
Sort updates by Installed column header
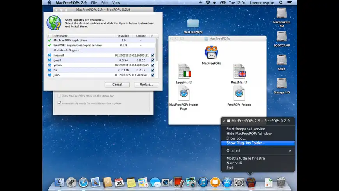click(124, 36)
